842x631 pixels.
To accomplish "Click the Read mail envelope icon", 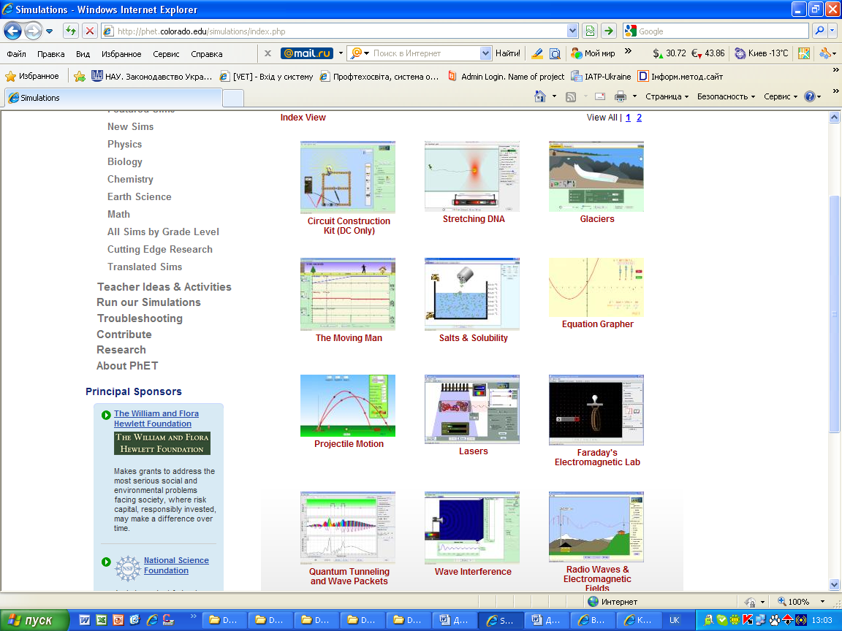I will click(x=600, y=96).
